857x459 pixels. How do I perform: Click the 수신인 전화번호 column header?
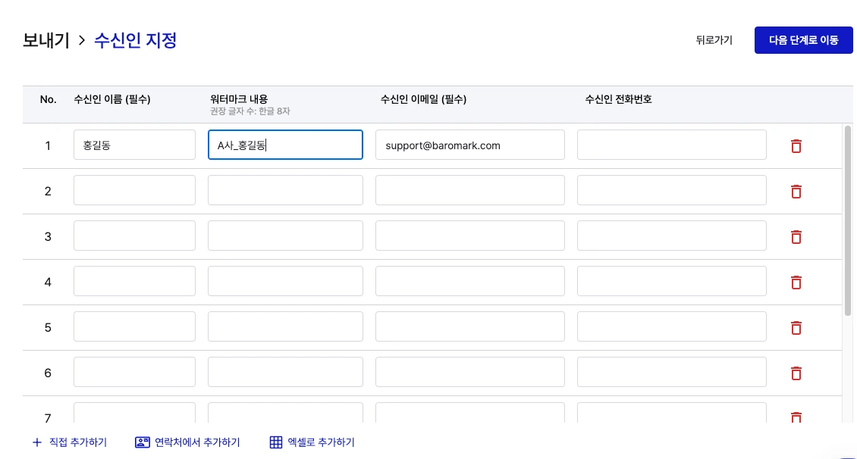618,99
